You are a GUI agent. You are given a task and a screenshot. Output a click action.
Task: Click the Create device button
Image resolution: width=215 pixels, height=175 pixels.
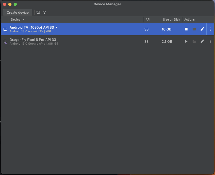pos(18,12)
